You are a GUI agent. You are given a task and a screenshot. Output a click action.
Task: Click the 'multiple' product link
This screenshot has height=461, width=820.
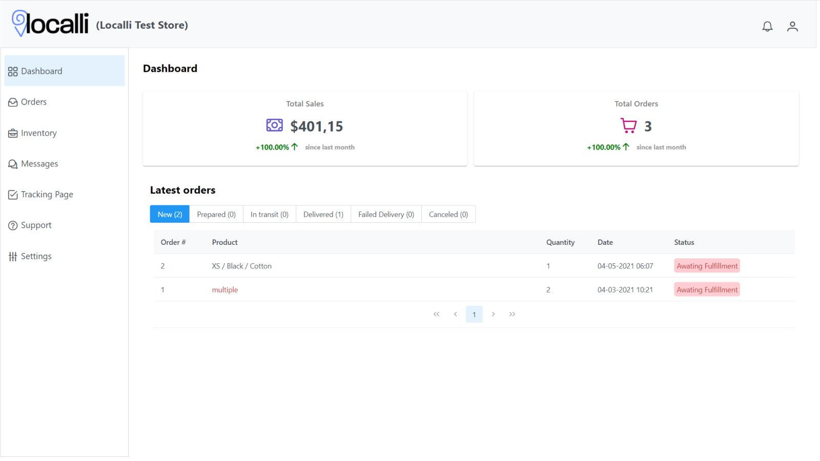(224, 289)
